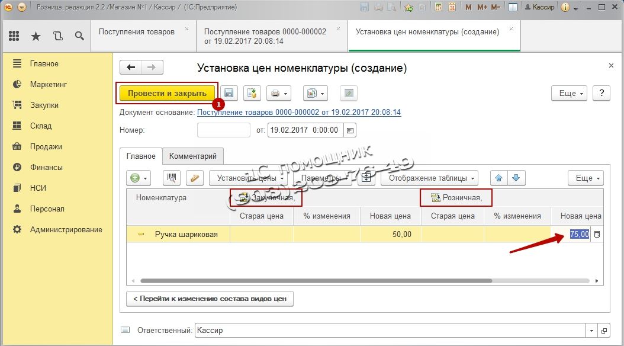Click the save document floppy disk icon
Screen dimensions: 624x346
point(229,93)
